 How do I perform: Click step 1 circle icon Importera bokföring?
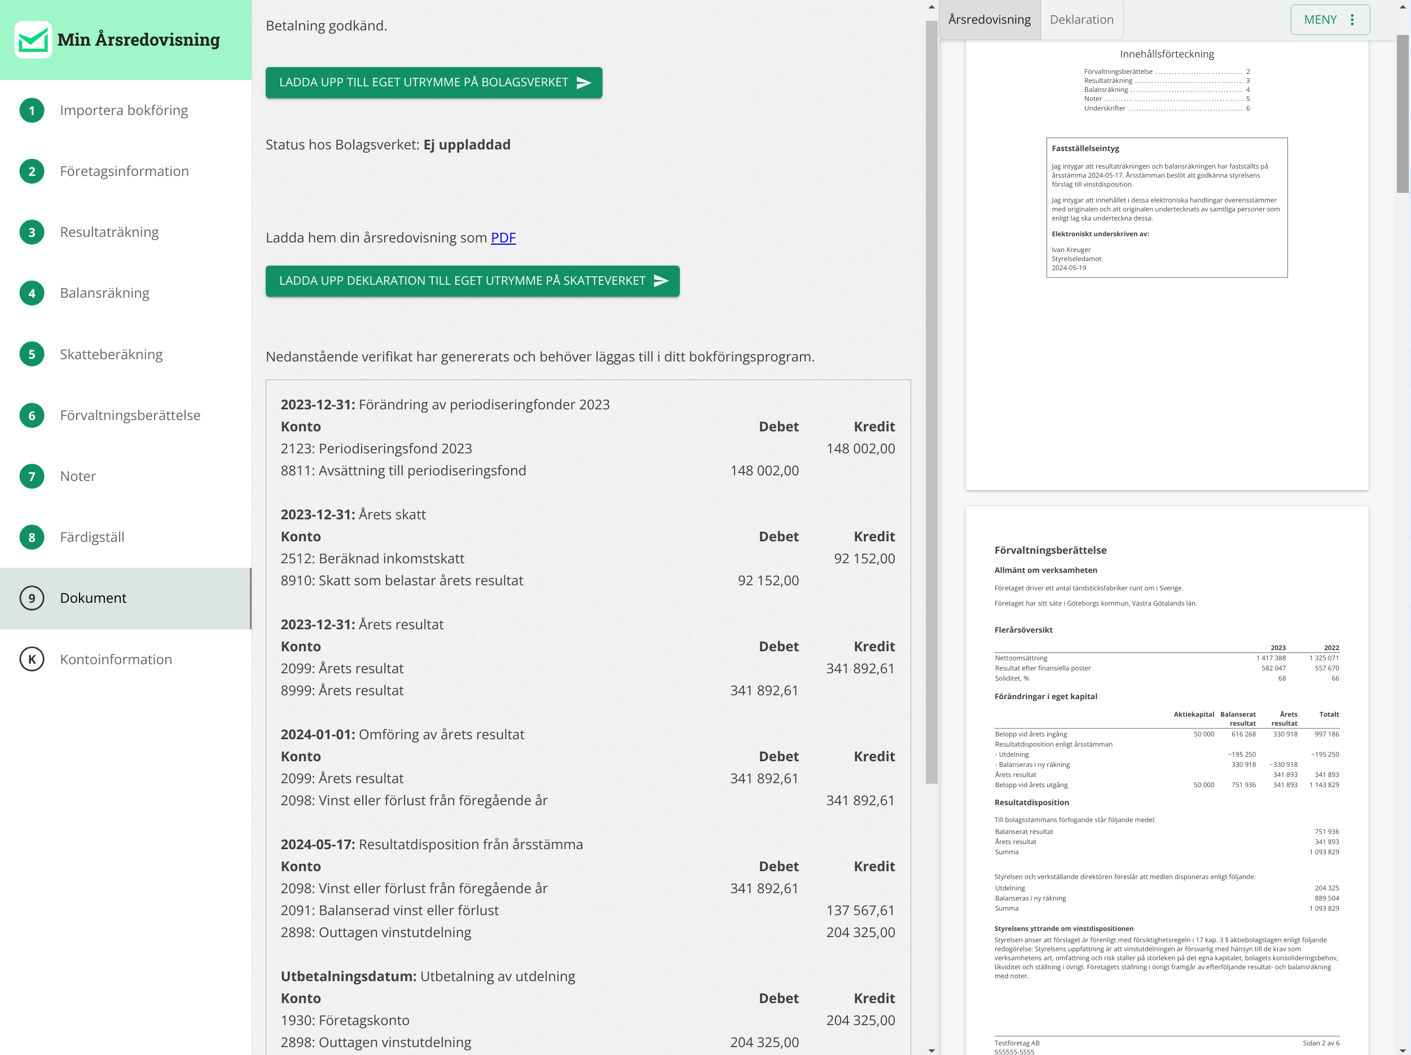point(32,111)
